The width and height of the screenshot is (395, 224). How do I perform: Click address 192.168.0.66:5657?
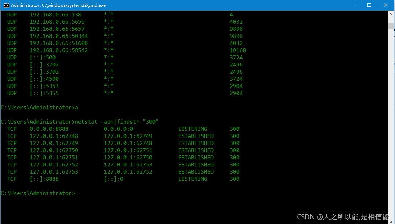[x=57, y=29]
